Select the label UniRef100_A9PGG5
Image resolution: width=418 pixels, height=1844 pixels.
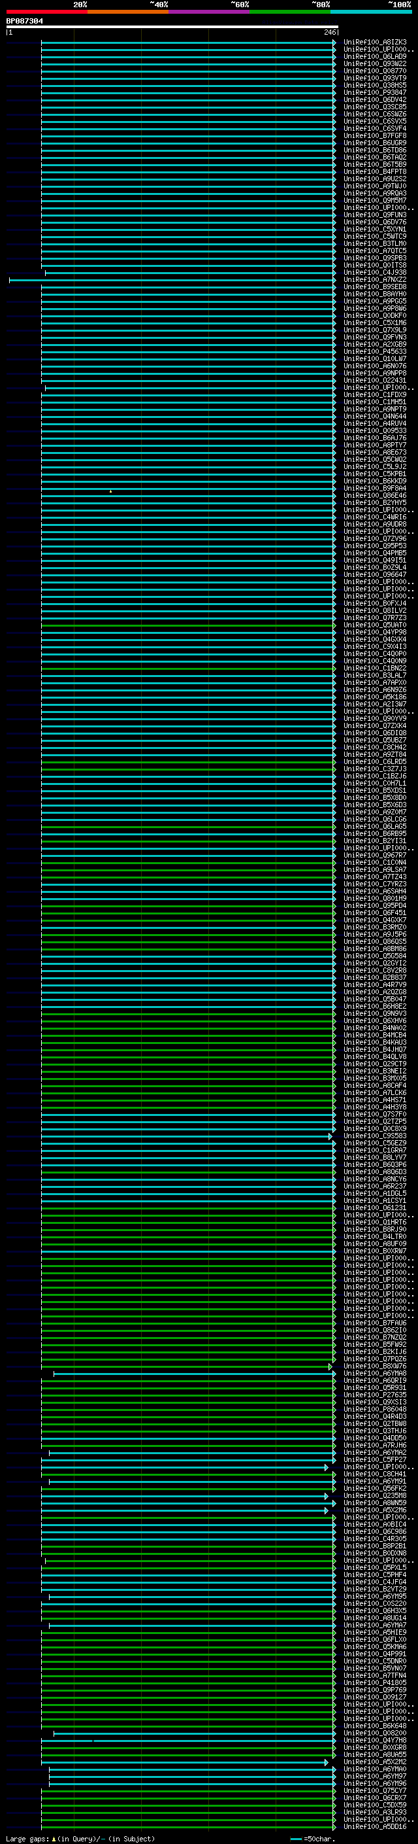375,302
